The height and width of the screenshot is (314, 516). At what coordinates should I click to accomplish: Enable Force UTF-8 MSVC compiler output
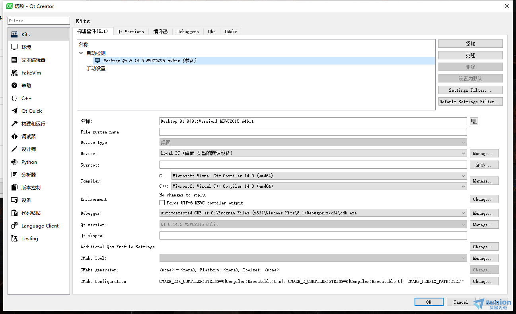162,203
